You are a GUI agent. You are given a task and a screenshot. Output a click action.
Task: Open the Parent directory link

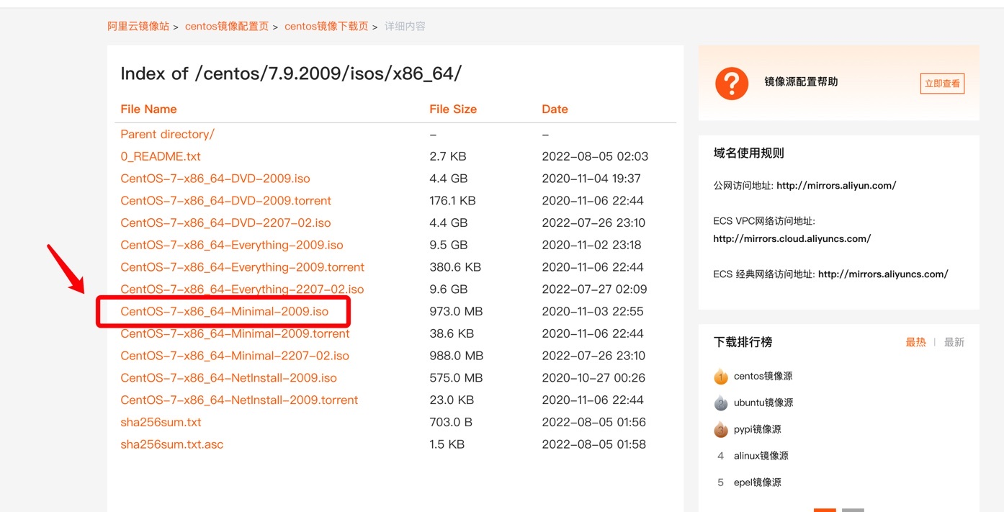point(167,134)
